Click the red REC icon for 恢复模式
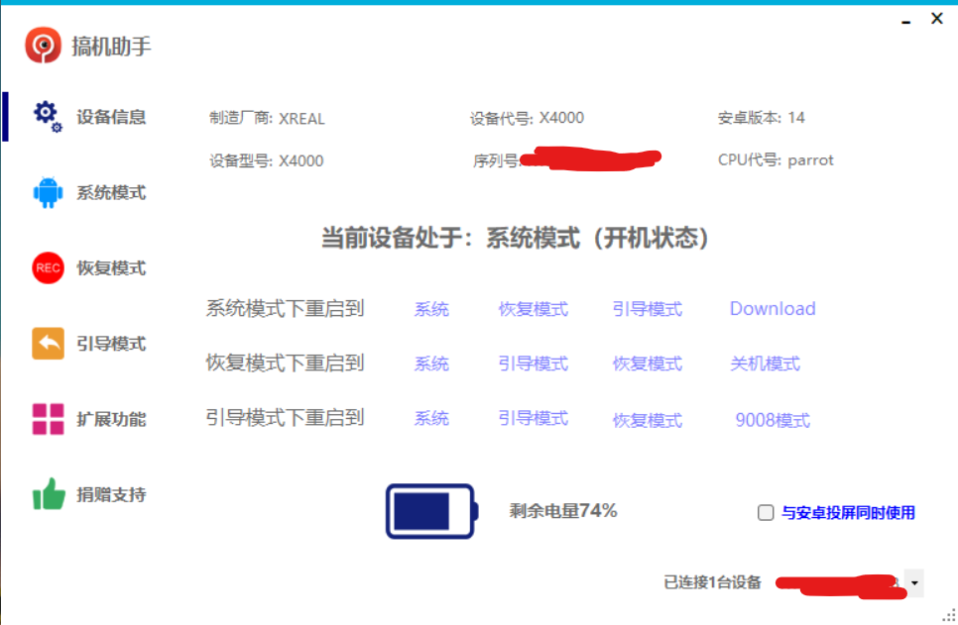Viewport: 958px width, 625px height. pyautogui.click(x=48, y=267)
